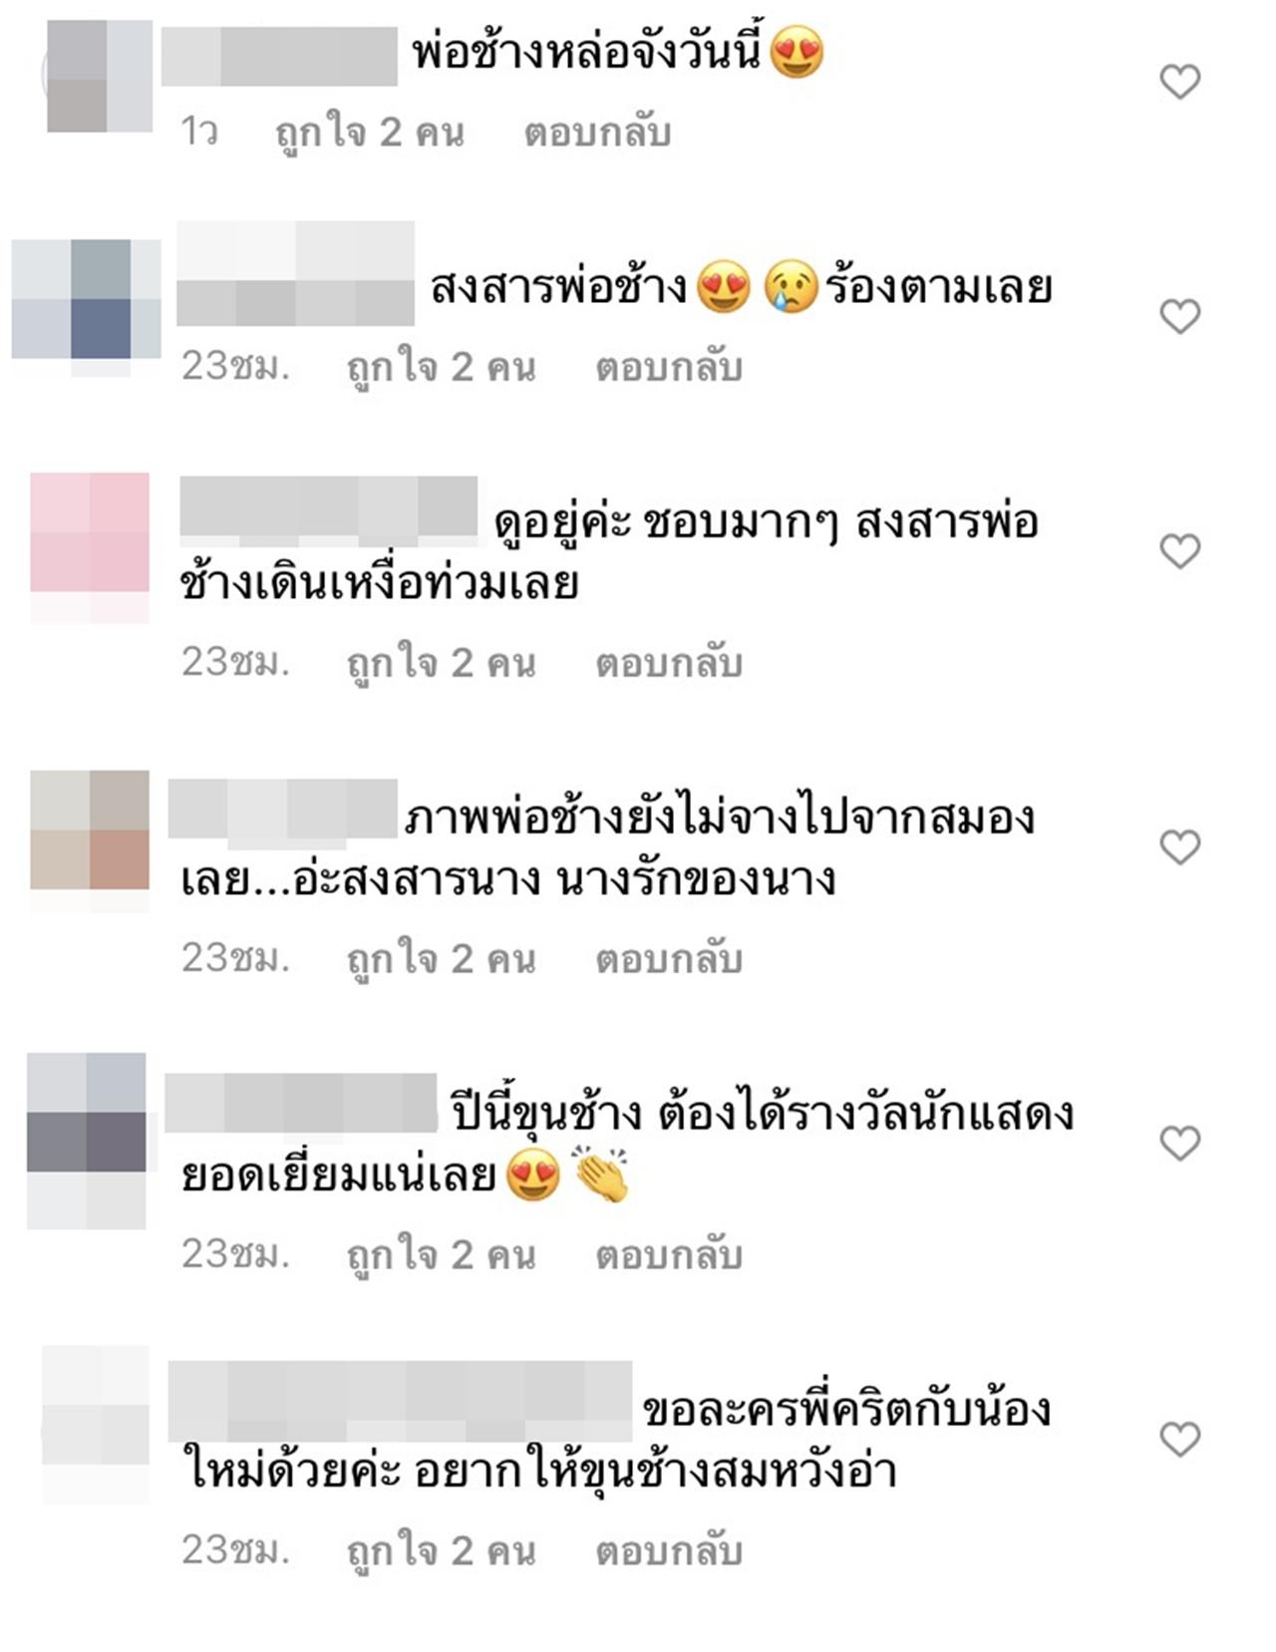
Task: Open avatar of 'ปีนี้ขุนช้าง' commenter
Action: point(87,1141)
